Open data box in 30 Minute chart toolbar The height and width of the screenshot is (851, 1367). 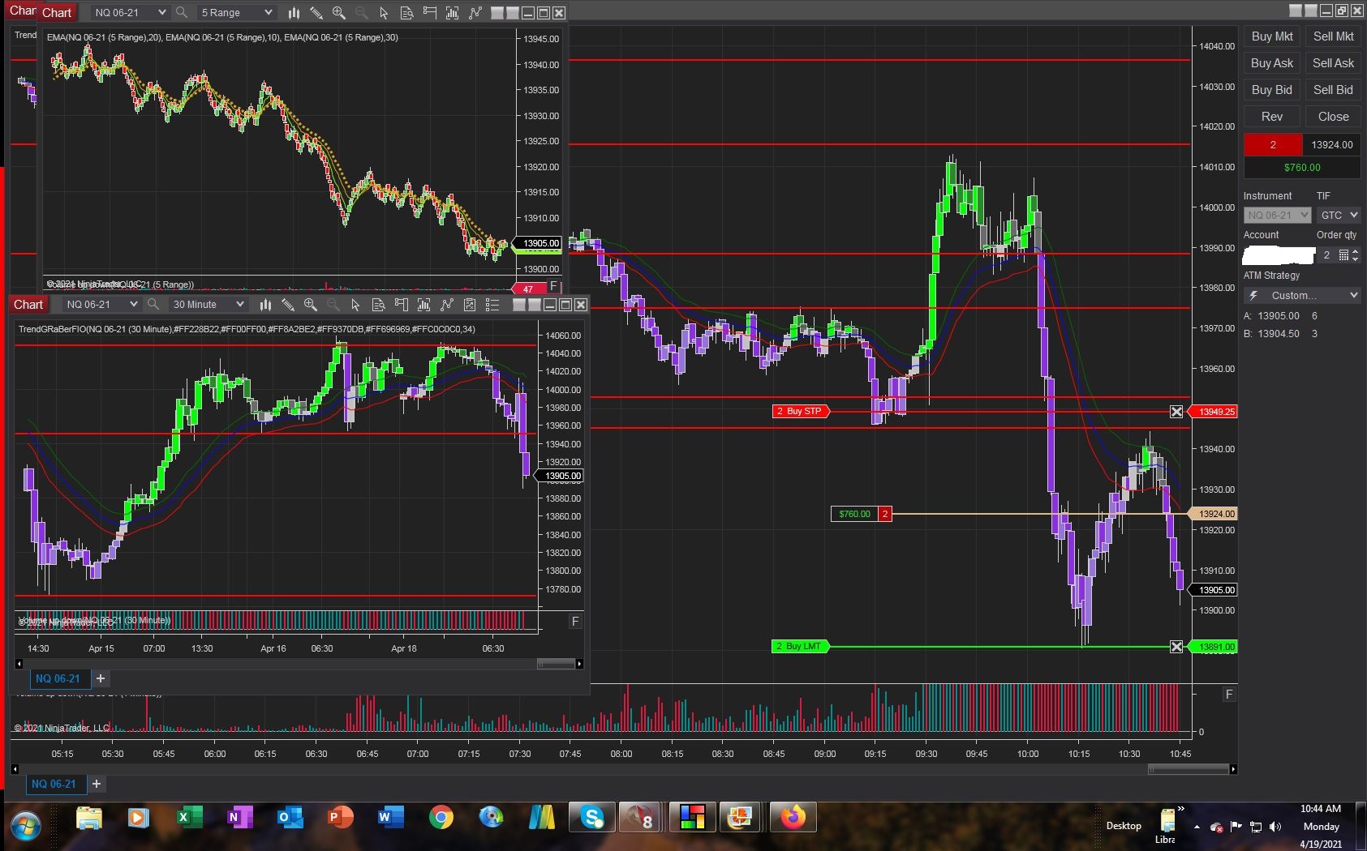[378, 305]
